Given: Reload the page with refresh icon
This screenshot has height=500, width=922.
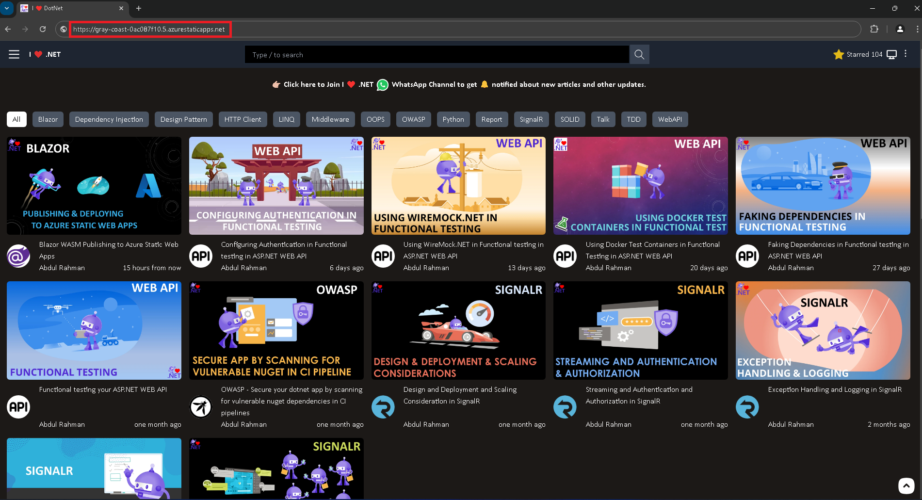Looking at the screenshot, I should coord(43,29).
